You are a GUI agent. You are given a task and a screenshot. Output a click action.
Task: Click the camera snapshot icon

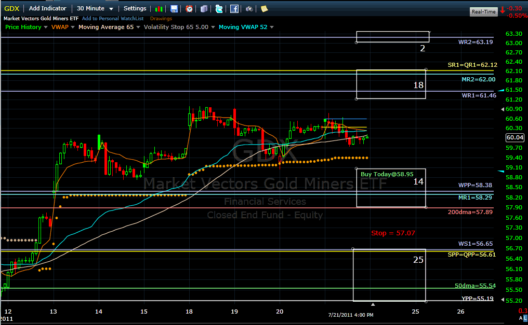(249, 9)
